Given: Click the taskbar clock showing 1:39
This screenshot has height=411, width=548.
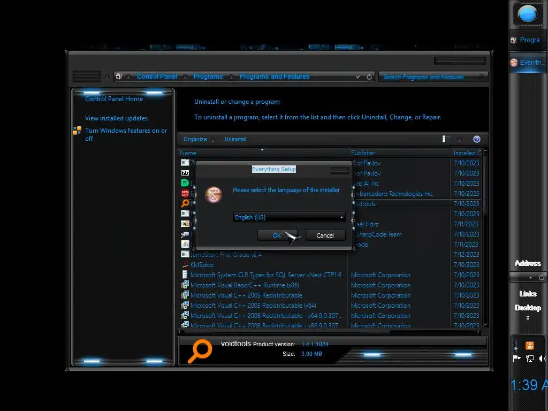Looking at the screenshot, I should [x=528, y=385].
